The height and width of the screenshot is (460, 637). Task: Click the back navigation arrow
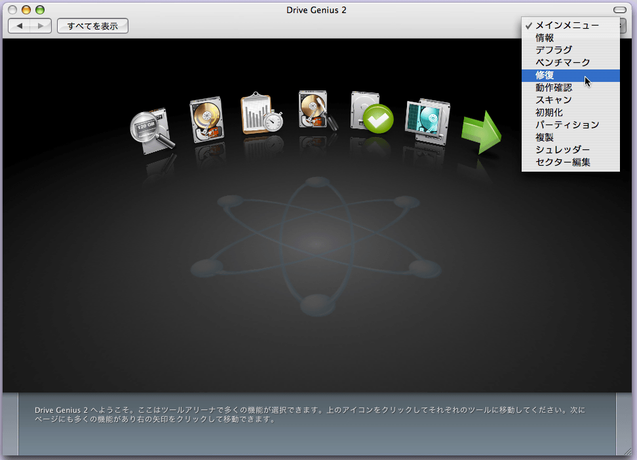pyautogui.click(x=19, y=26)
